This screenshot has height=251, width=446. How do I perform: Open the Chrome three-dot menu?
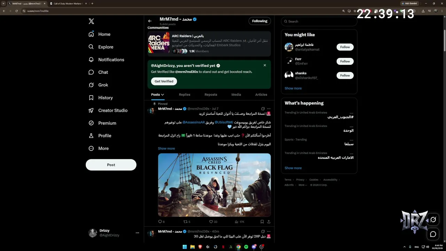[443, 11]
